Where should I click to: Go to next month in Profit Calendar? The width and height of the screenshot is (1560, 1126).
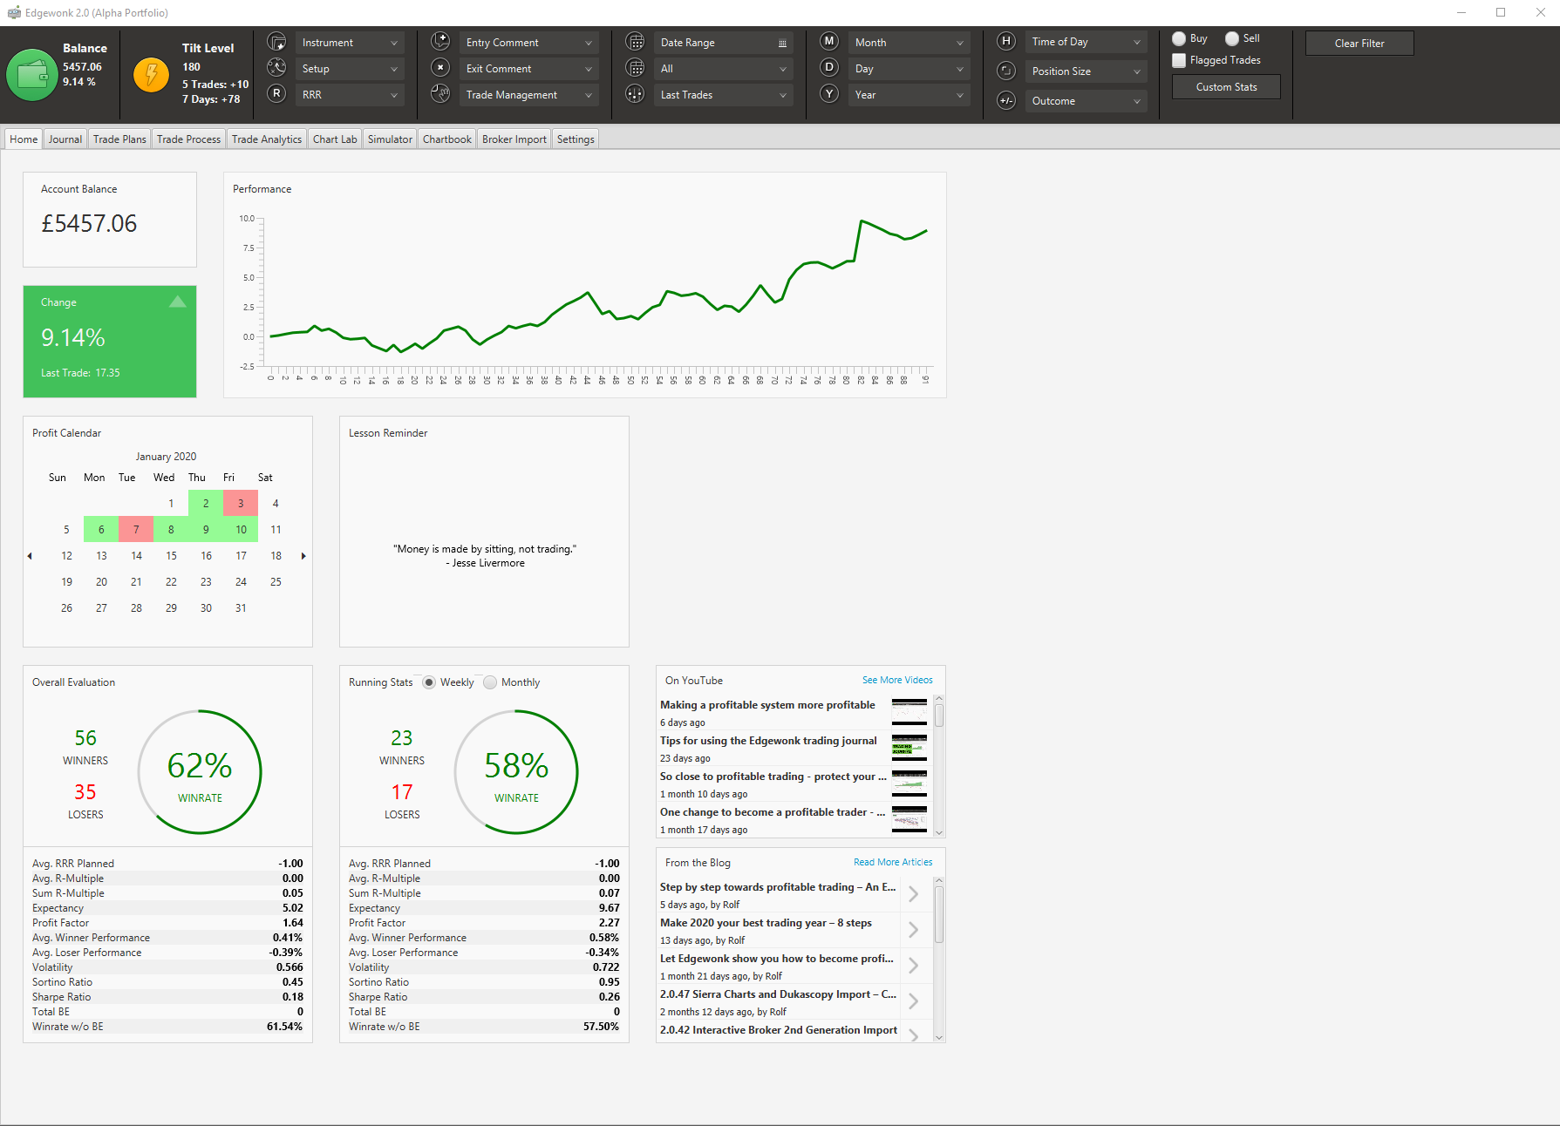[x=303, y=556]
